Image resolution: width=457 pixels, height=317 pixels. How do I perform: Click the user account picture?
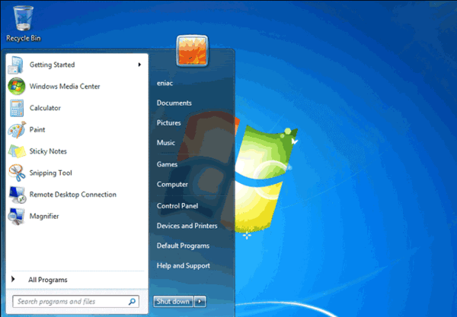(x=193, y=51)
